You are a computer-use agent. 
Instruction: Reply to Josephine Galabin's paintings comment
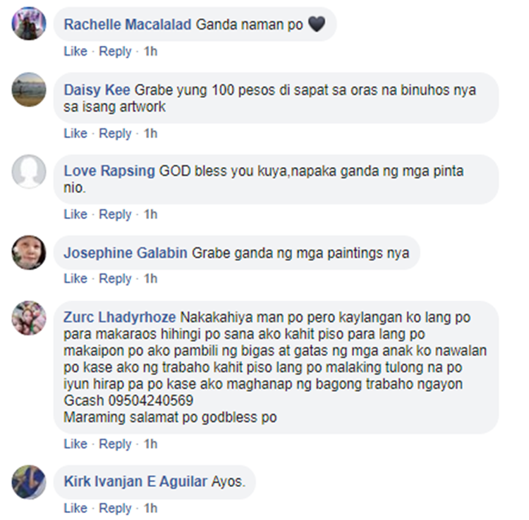click(115, 278)
